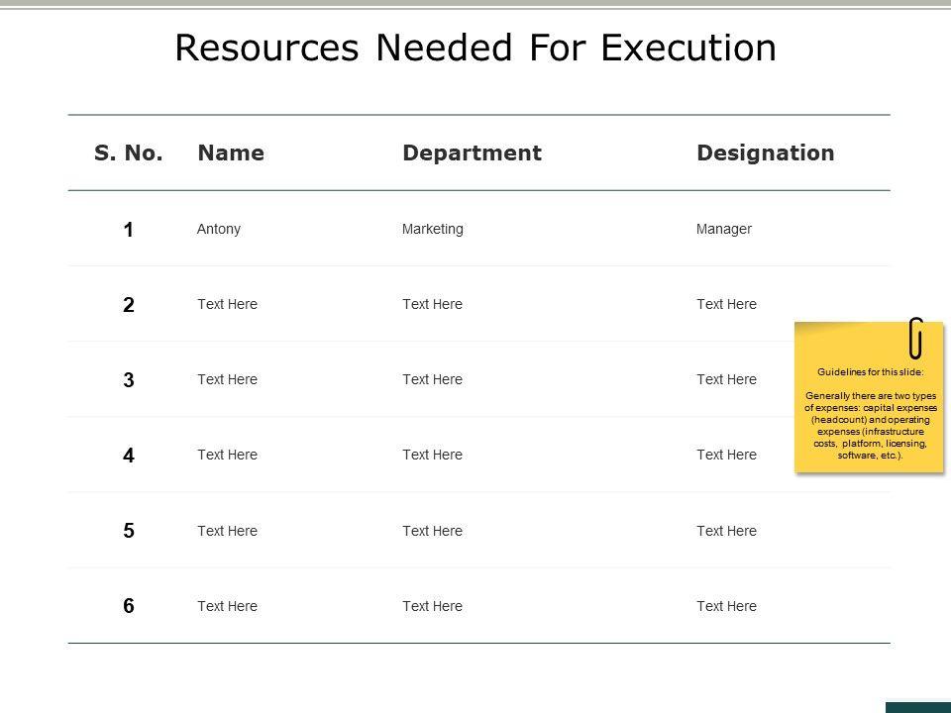Select the Name placeholder in row 4

click(228, 455)
